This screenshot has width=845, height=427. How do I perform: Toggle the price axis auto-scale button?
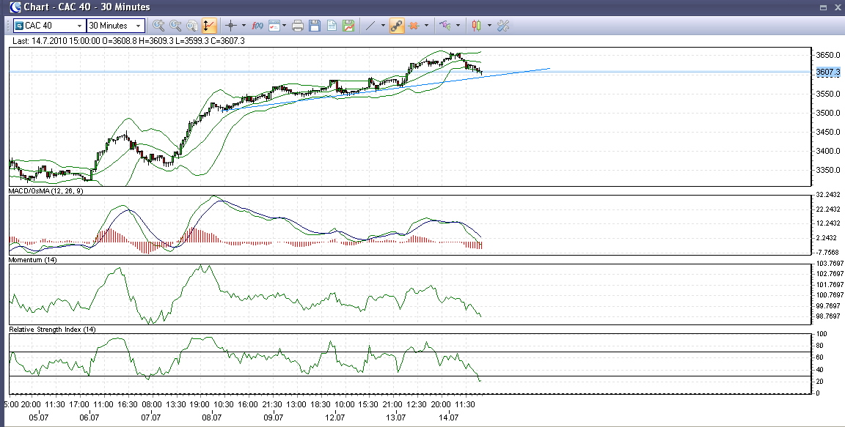[209, 26]
